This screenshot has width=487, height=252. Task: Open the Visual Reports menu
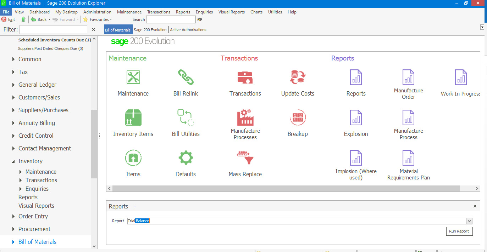tap(232, 12)
